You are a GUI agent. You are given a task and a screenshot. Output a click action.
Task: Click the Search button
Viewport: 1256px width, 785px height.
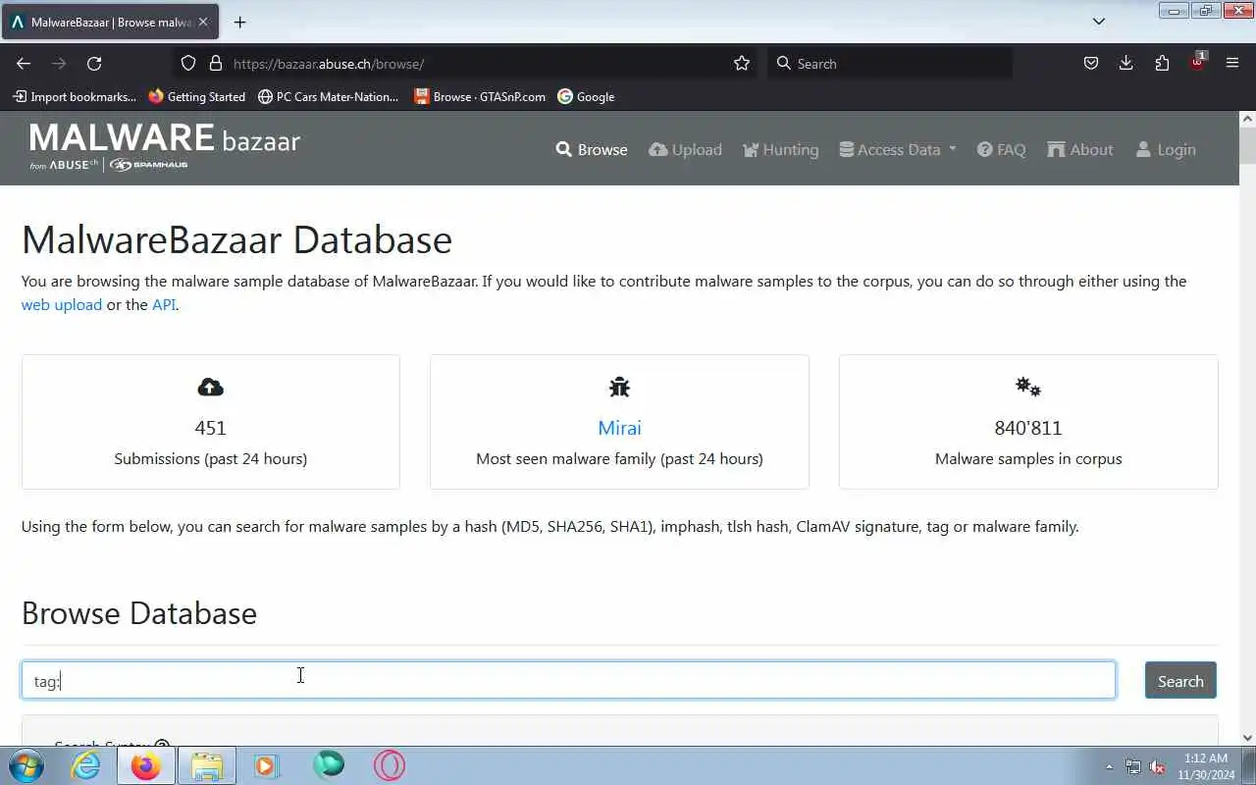pos(1180,680)
